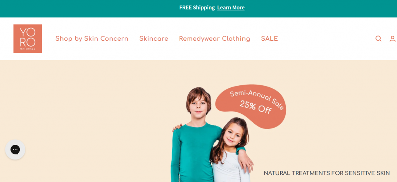Click Natural Treatments for Sensitive Skin heading
397x182 pixels.
click(x=326, y=173)
